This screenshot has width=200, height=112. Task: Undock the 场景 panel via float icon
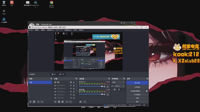[x=51, y=79]
